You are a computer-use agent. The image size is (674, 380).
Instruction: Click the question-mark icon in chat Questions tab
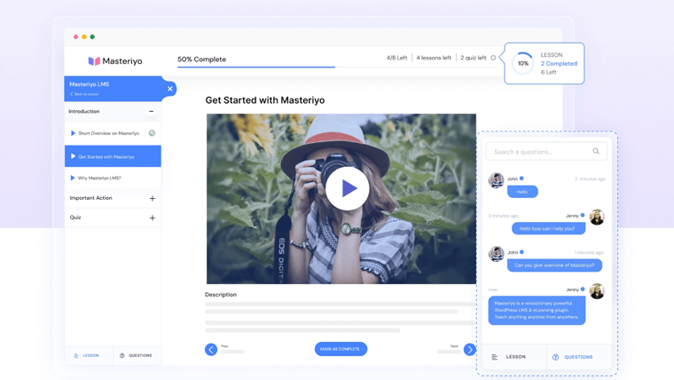pos(555,357)
